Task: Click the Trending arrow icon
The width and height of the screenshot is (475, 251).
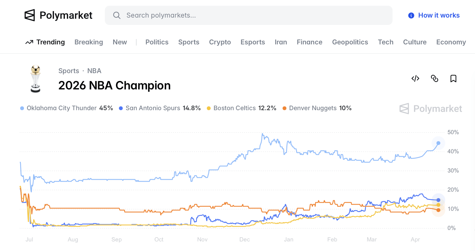Action: coord(29,42)
